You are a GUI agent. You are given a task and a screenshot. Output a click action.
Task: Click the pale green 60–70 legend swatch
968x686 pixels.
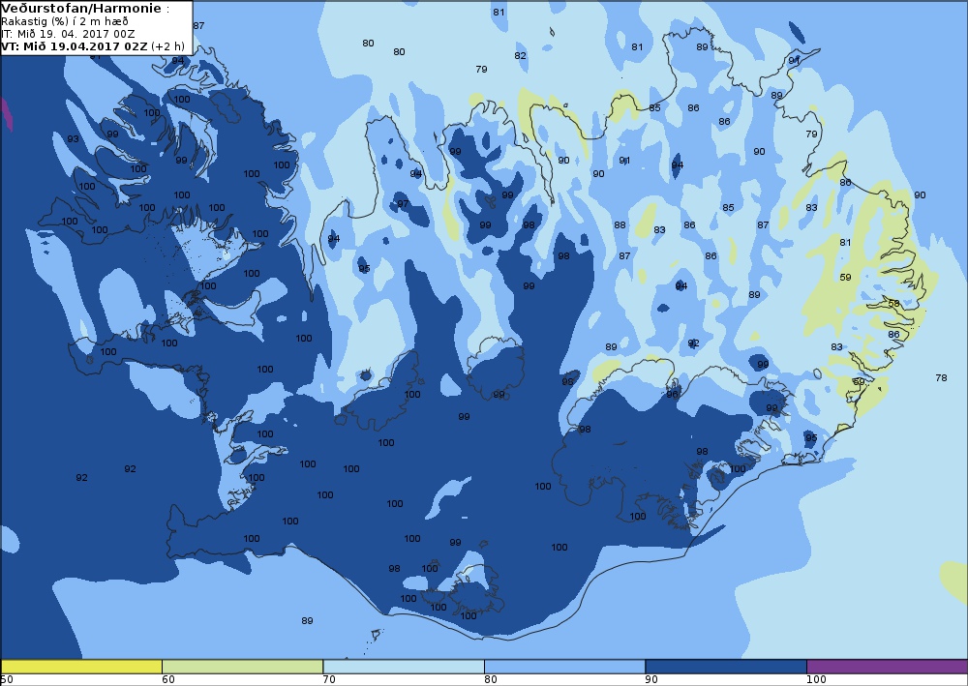click(x=243, y=667)
